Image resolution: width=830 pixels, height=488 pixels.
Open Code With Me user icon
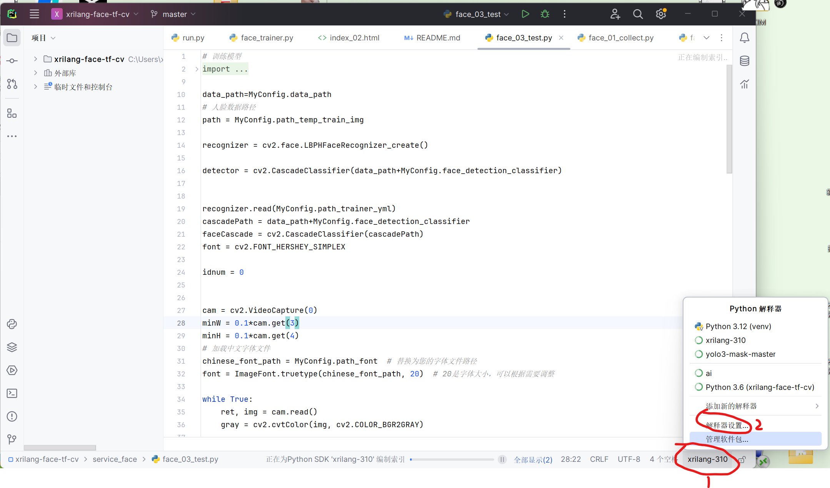[x=615, y=14]
